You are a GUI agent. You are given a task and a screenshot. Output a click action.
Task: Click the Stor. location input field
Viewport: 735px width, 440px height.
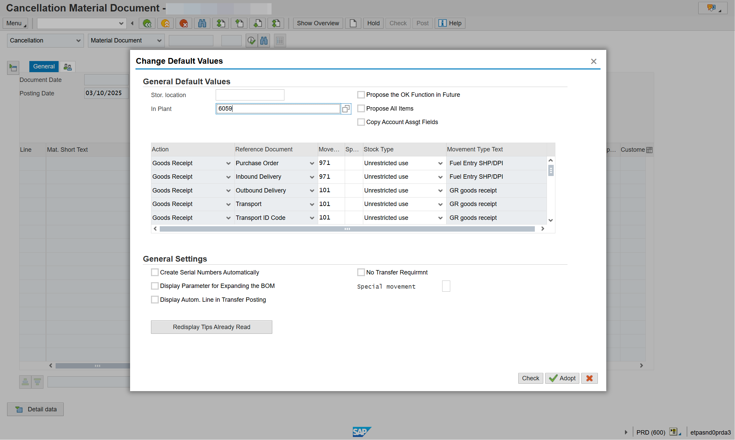(x=250, y=95)
